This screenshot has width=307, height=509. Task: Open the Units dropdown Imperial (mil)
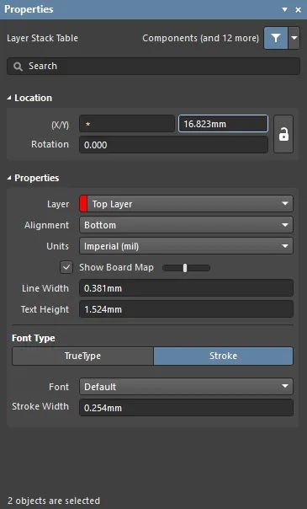point(186,246)
